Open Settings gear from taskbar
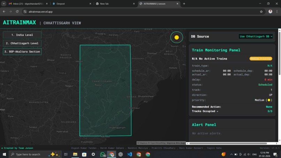 pos(93,154)
